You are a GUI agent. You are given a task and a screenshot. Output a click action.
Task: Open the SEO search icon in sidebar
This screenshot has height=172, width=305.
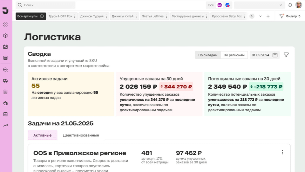tap(5, 70)
